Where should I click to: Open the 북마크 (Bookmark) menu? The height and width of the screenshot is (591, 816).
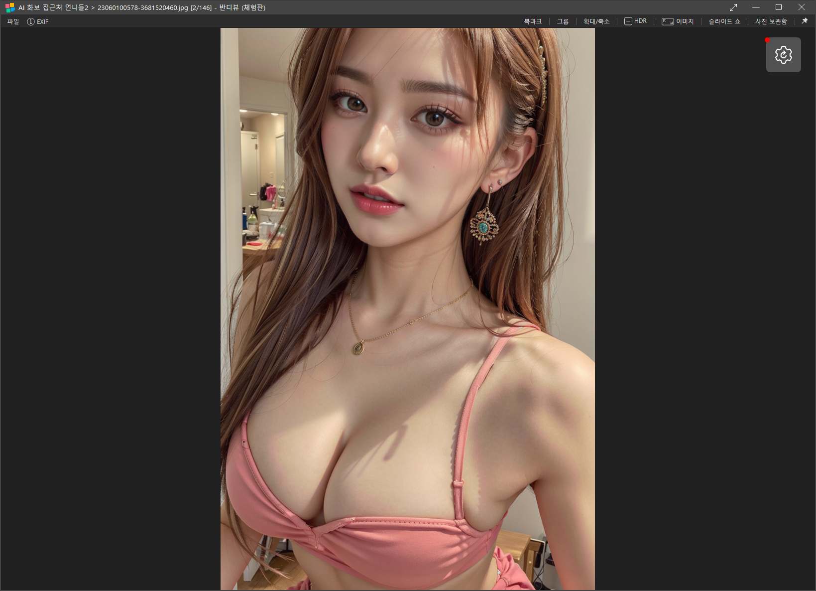532,21
